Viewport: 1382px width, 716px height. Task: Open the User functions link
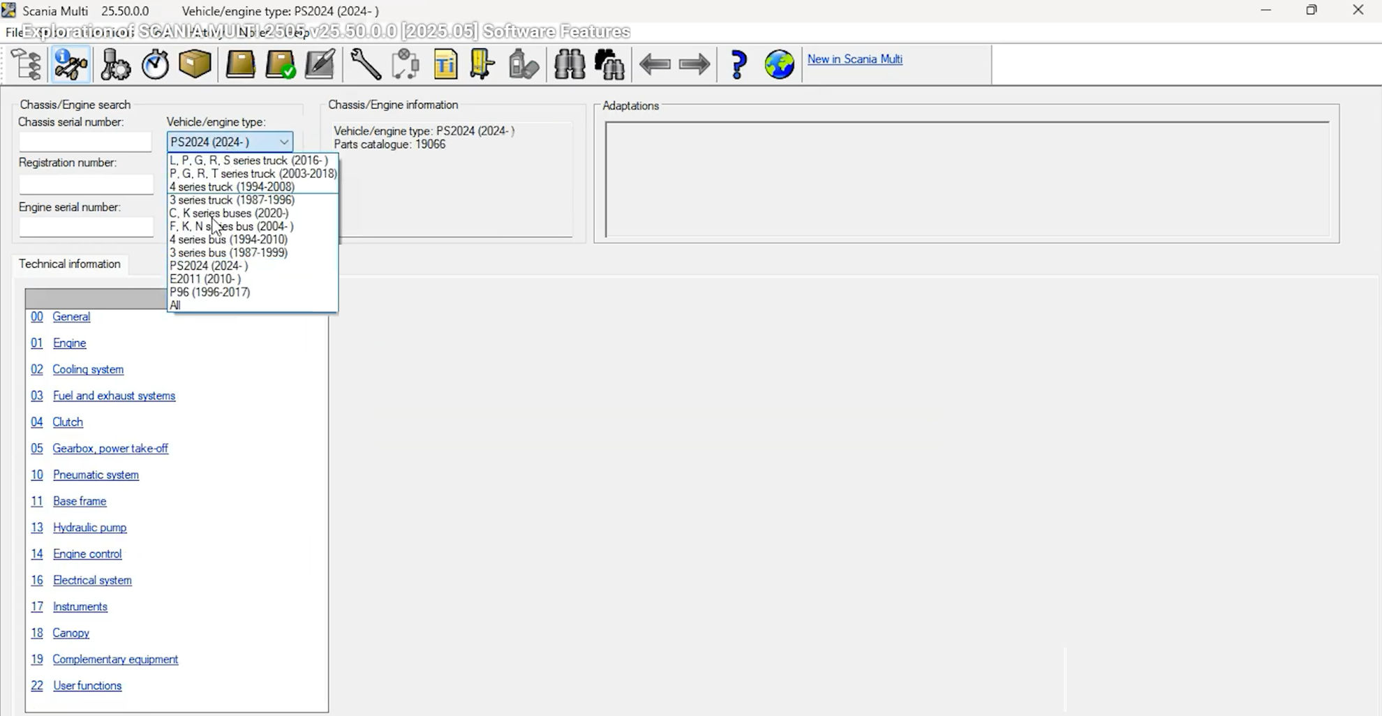pos(87,686)
